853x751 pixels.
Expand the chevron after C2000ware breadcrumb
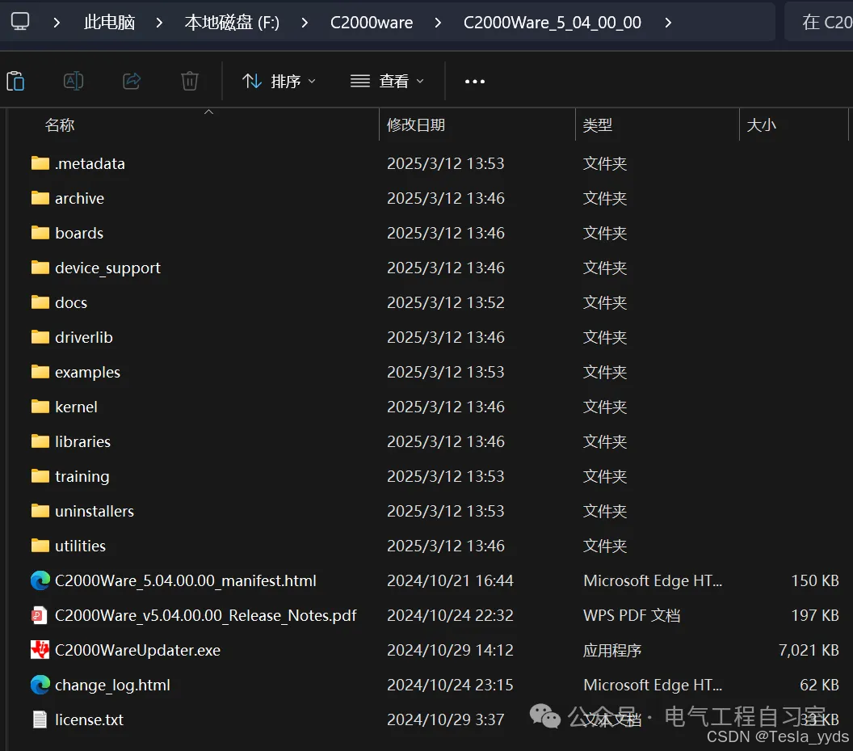438,23
